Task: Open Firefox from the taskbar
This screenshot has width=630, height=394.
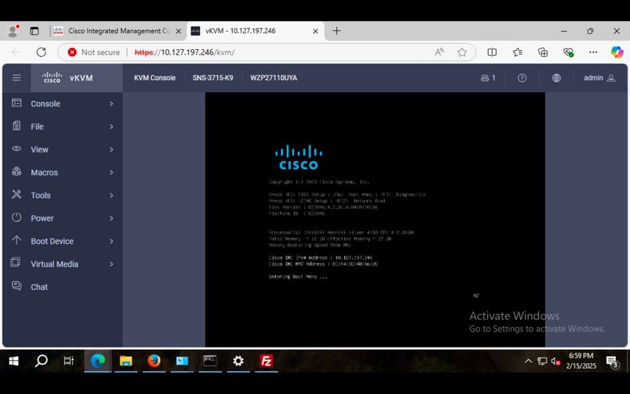Action: [154, 361]
